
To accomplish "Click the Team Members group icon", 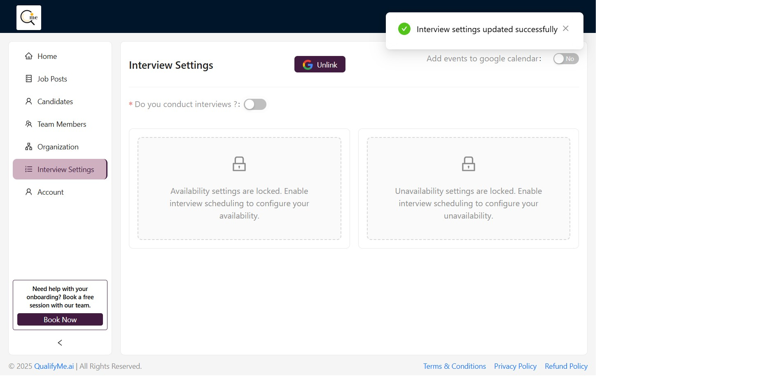I will 29,124.
